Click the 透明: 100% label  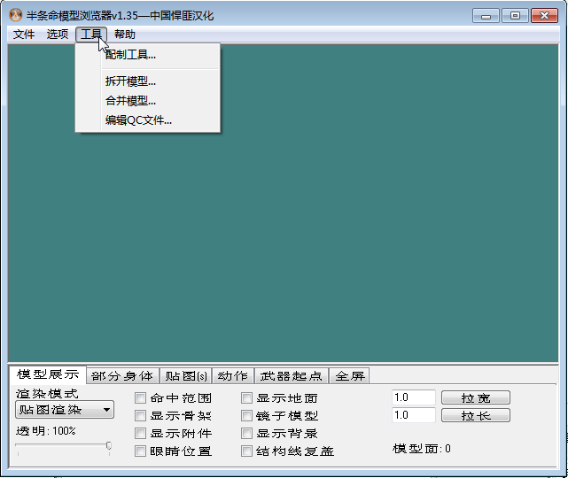click(46, 431)
